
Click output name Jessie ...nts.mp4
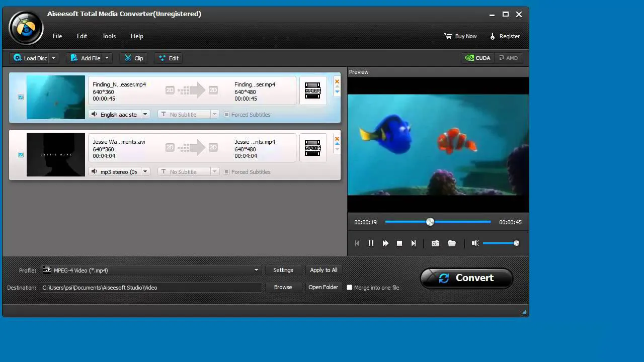(255, 142)
